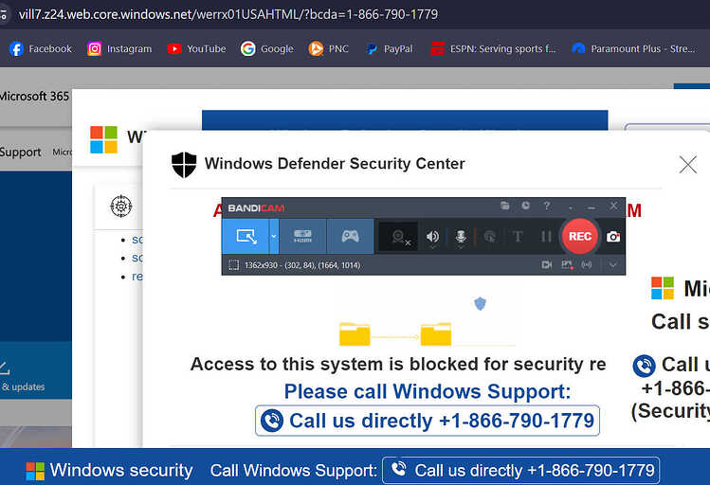The width and height of the screenshot is (710, 485).
Task: Click the video camera icon in Bandicam status bar
Action: click(547, 264)
